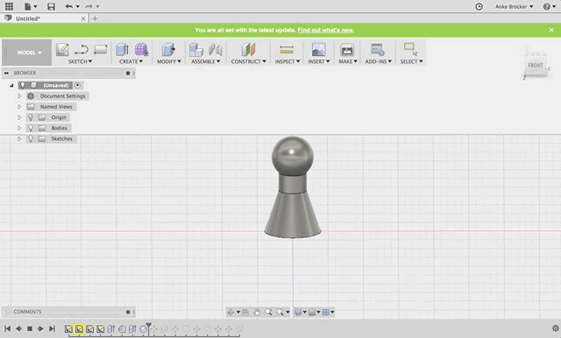
Task: Click the Add-Ins scripts icon
Action: pos(378,50)
